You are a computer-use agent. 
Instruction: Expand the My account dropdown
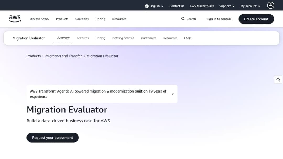tap(250, 6)
